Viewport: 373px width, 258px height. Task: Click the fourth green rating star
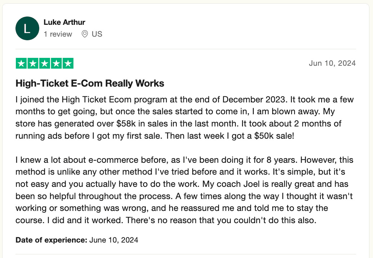[x=56, y=64]
